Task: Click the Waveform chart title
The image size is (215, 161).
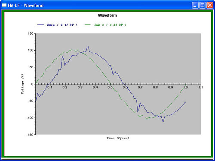Action: [x=107, y=15]
